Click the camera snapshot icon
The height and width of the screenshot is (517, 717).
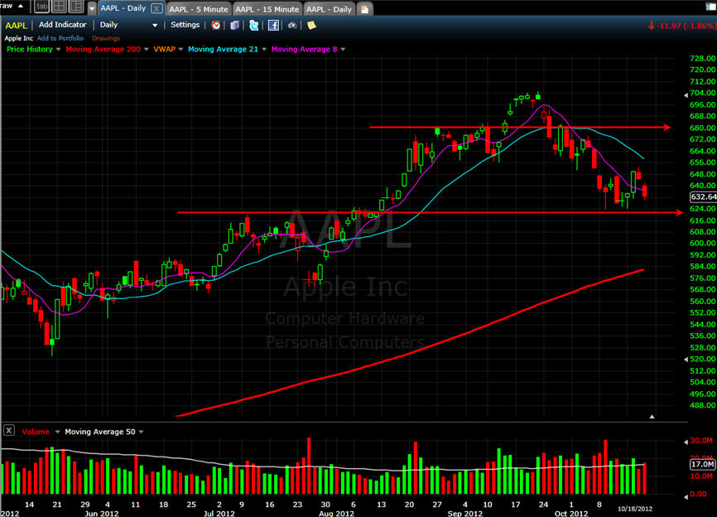(292, 25)
